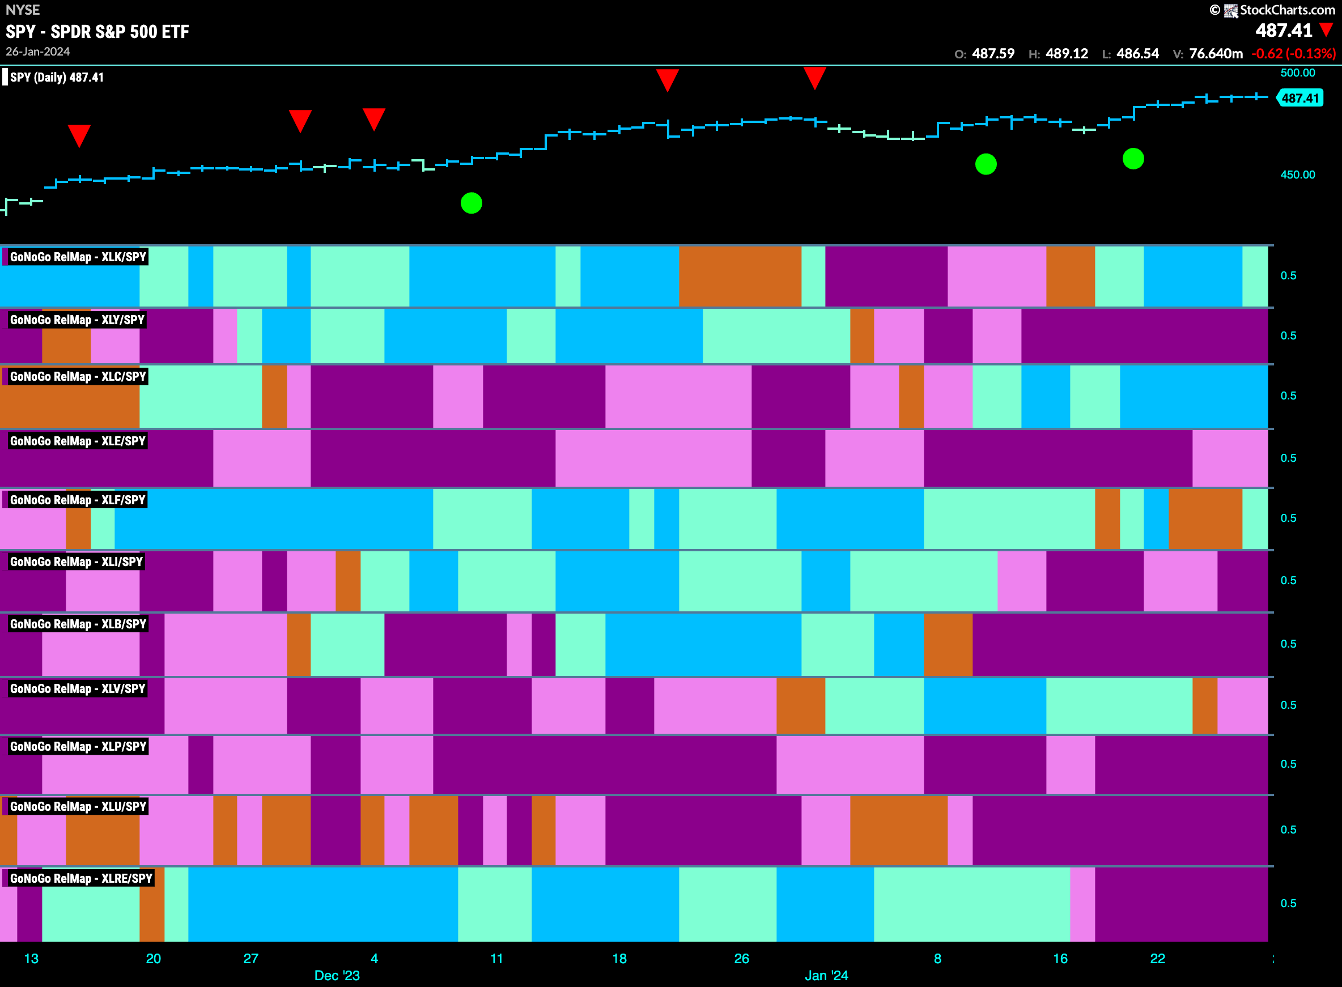The height and width of the screenshot is (987, 1342).
Task: Click the 18 date tick label
Action: [619, 958]
